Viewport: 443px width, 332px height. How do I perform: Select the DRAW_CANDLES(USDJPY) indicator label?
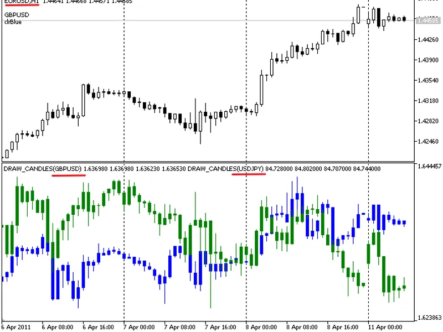[225, 169]
